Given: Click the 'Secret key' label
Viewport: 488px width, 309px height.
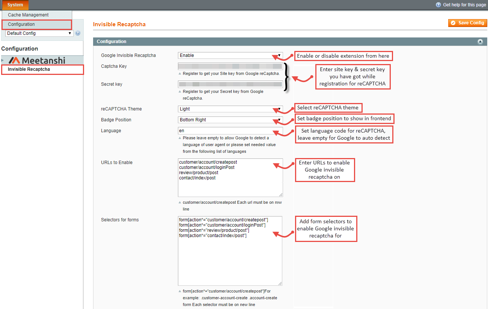Looking at the screenshot, I should 112,84.
